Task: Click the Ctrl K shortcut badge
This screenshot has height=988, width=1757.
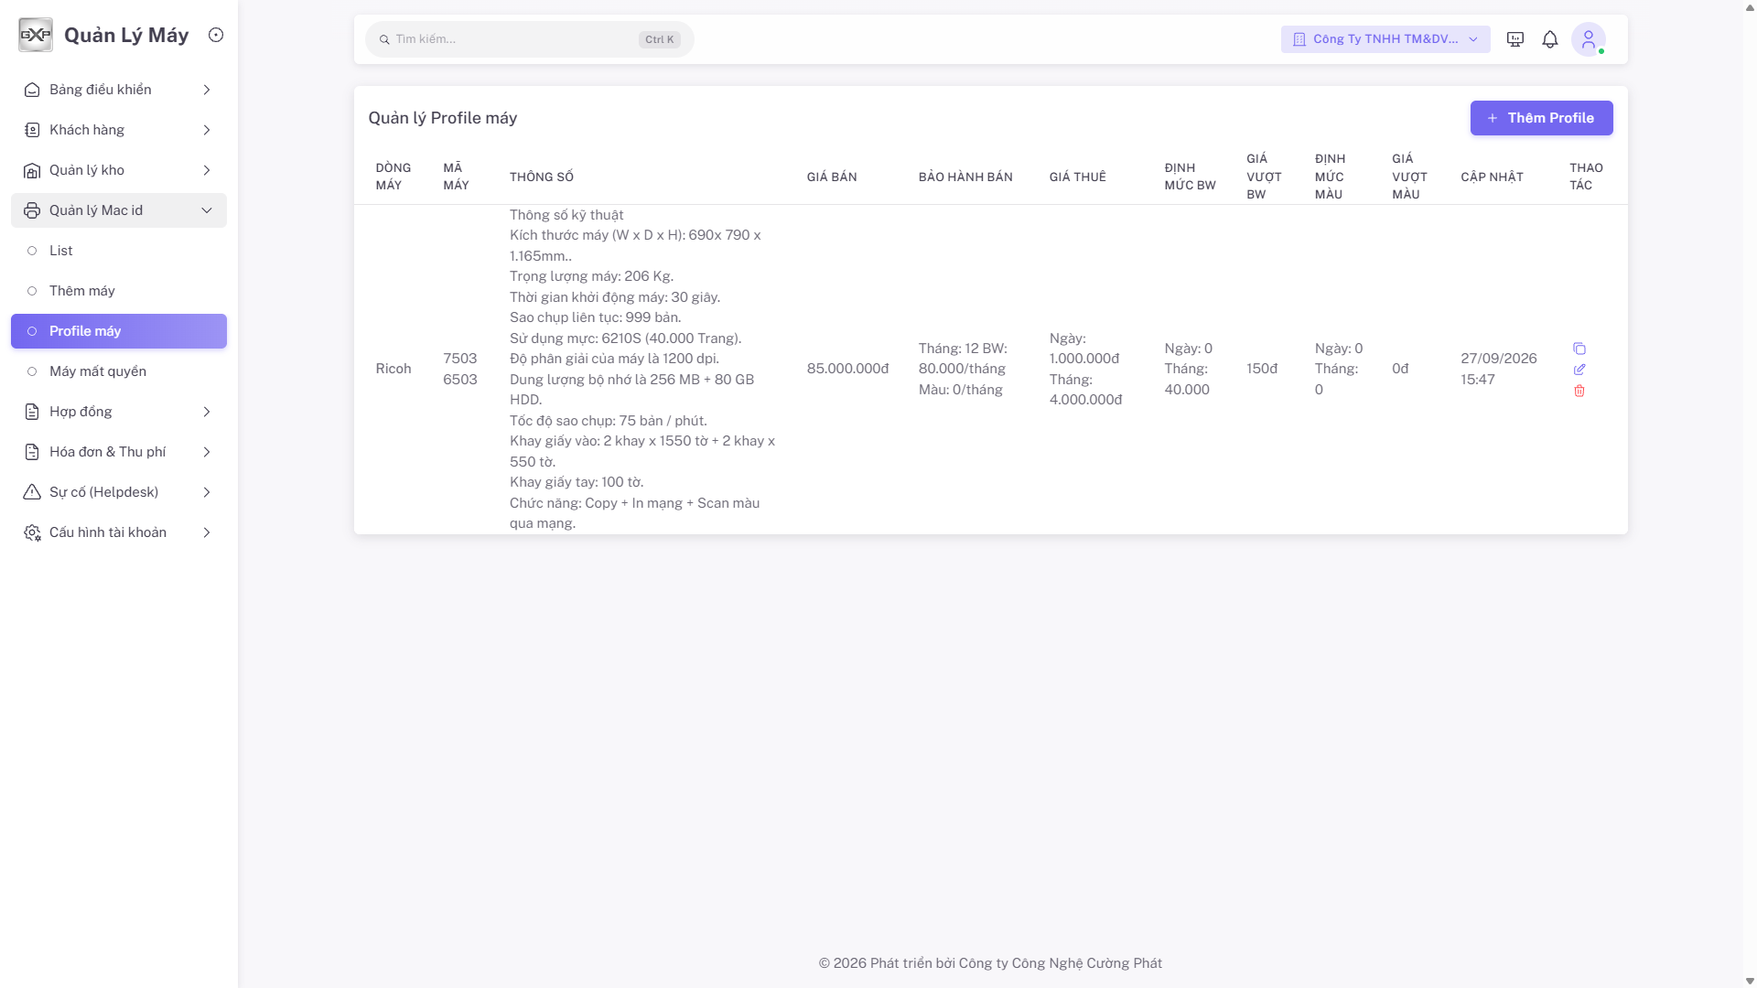Action: pyautogui.click(x=659, y=39)
